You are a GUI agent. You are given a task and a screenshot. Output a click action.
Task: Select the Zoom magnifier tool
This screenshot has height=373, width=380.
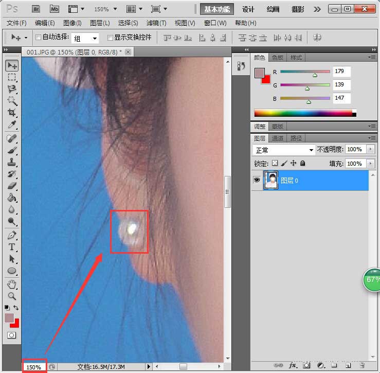pyautogui.click(x=12, y=296)
